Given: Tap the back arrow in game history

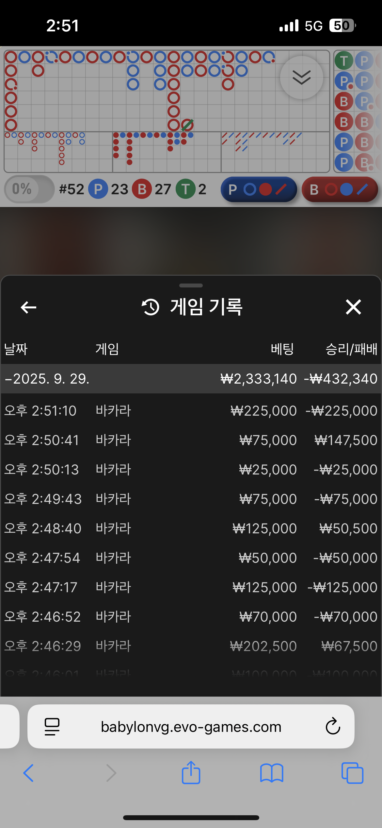Looking at the screenshot, I should tap(28, 307).
